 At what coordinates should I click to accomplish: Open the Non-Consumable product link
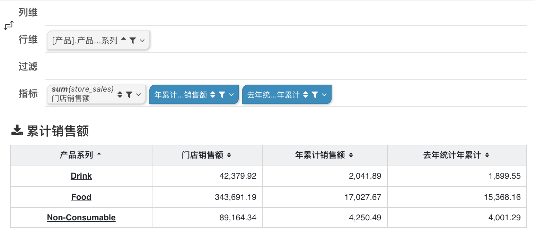point(81,218)
